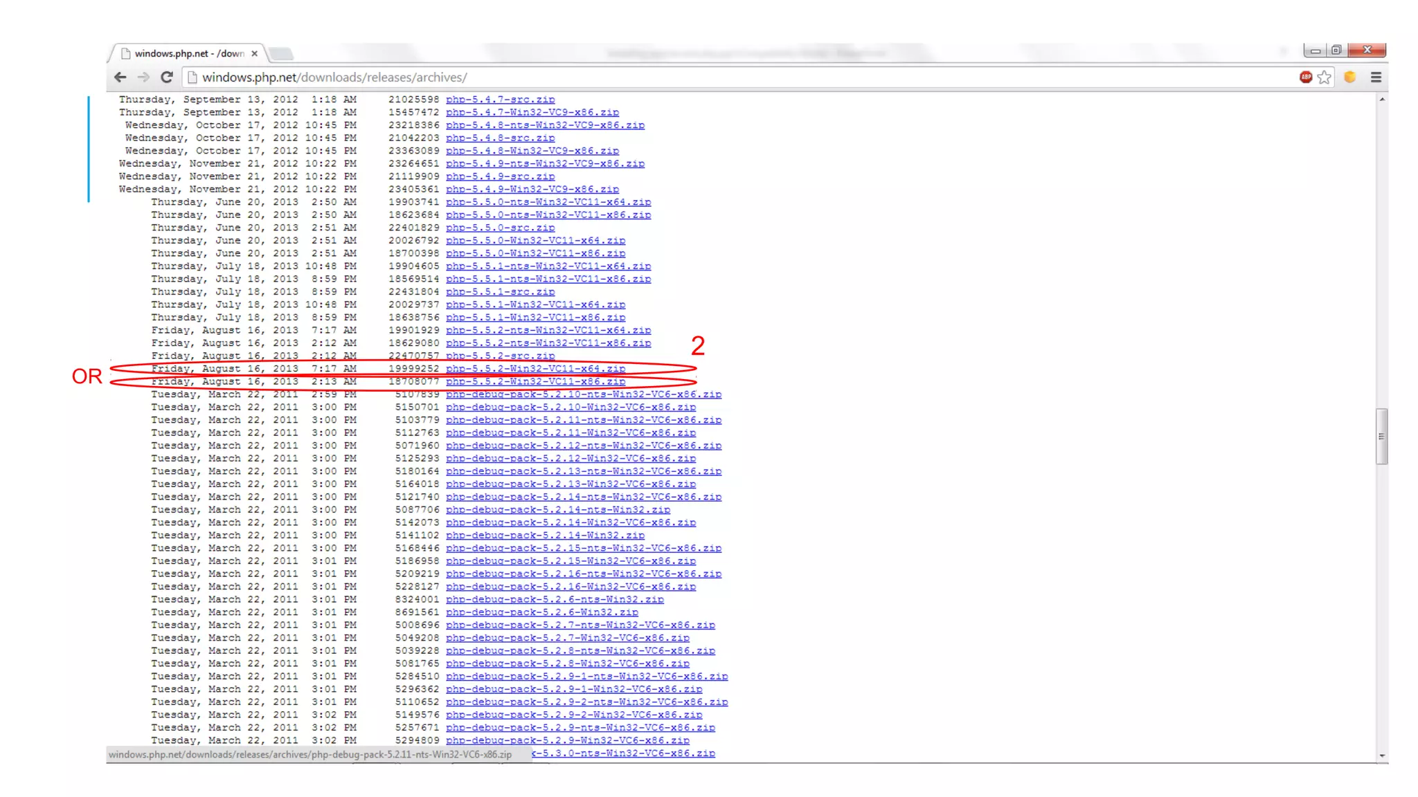This screenshot has height=797, width=1418.
Task: Open Chrome hamburger menu
Action: tap(1376, 77)
